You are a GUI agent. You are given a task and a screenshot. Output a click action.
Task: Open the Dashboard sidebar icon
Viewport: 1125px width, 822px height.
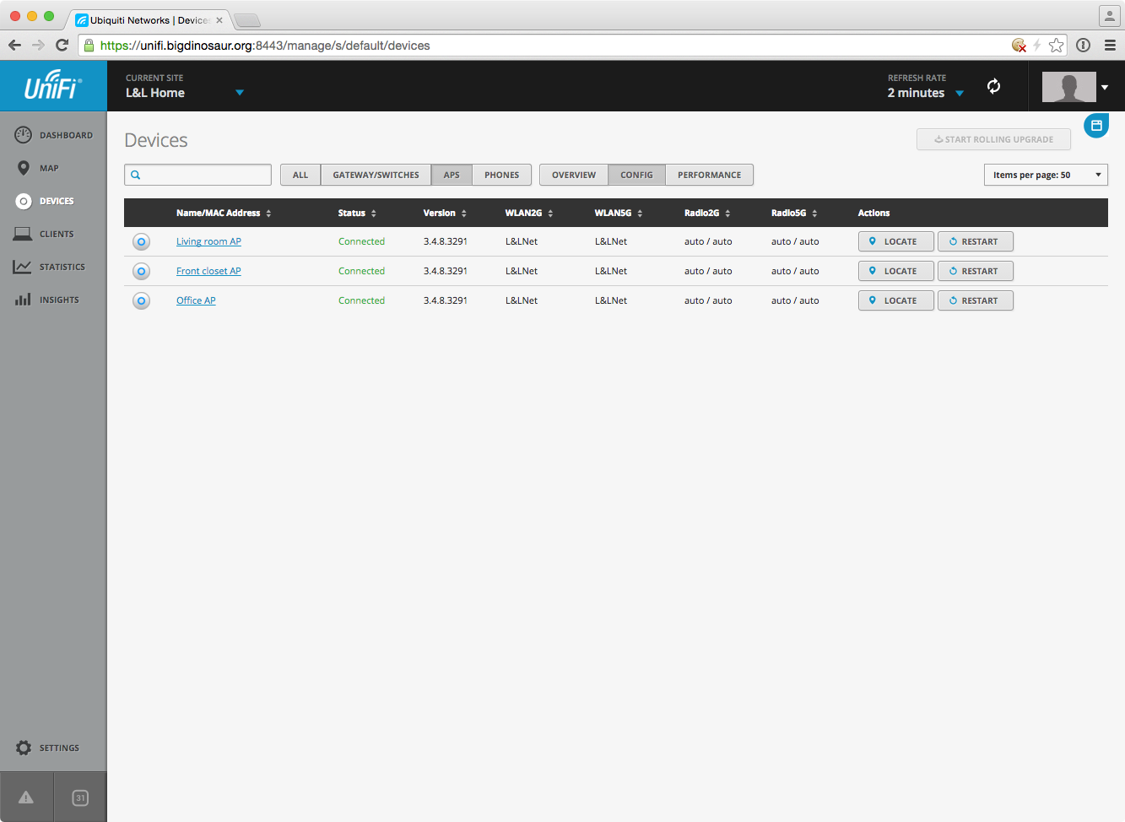[x=24, y=135]
